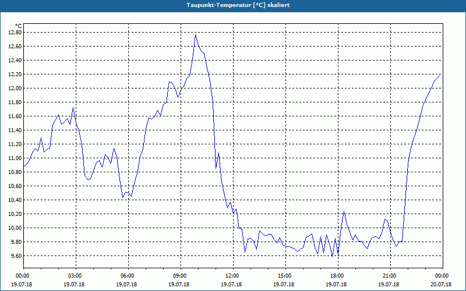Click the date label under 12:00
The height and width of the screenshot is (291, 466).
[x=231, y=284]
